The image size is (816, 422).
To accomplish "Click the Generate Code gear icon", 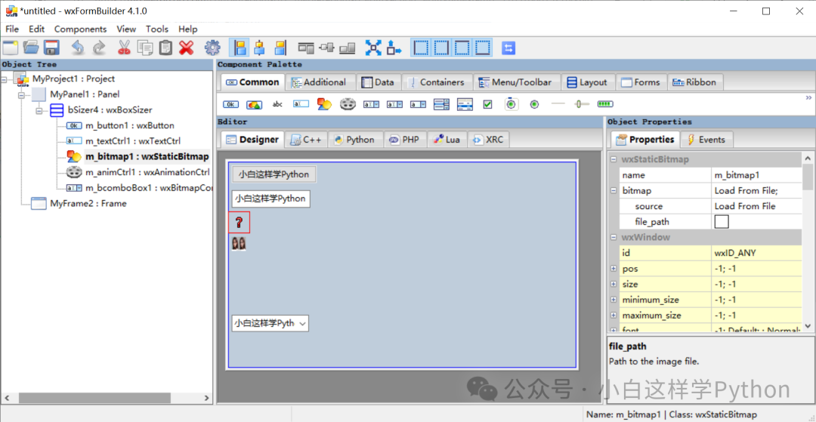I will tap(212, 48).
